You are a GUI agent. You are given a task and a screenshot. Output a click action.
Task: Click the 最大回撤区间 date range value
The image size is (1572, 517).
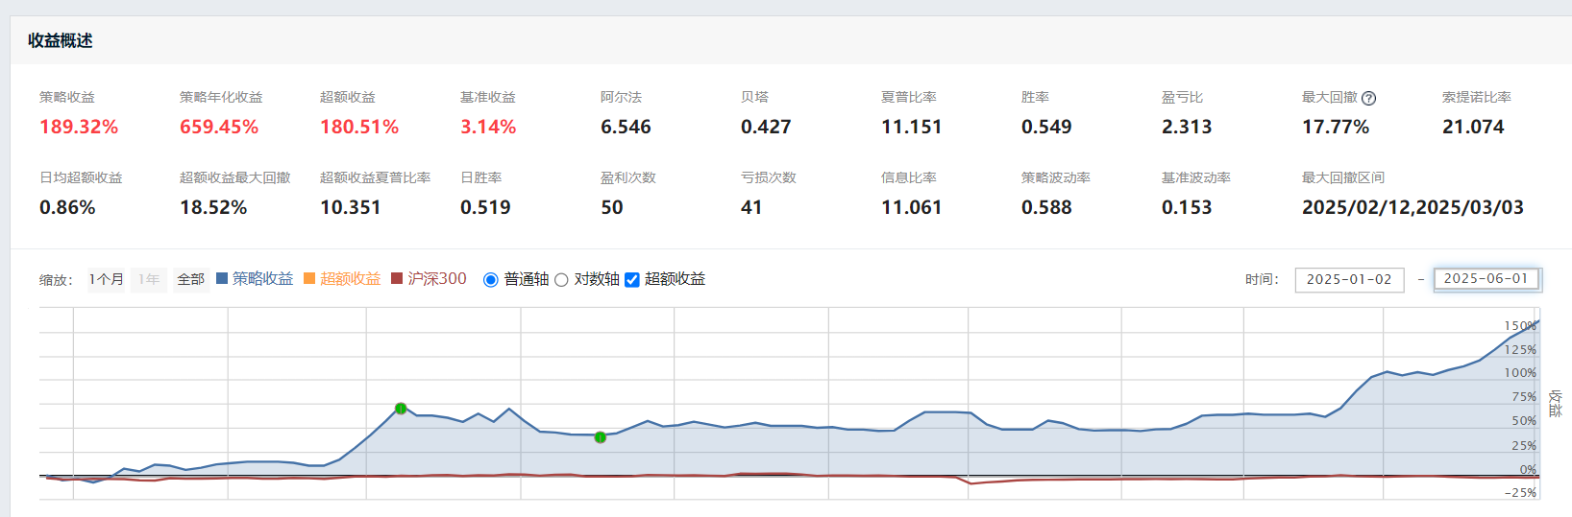(1412, 207)
